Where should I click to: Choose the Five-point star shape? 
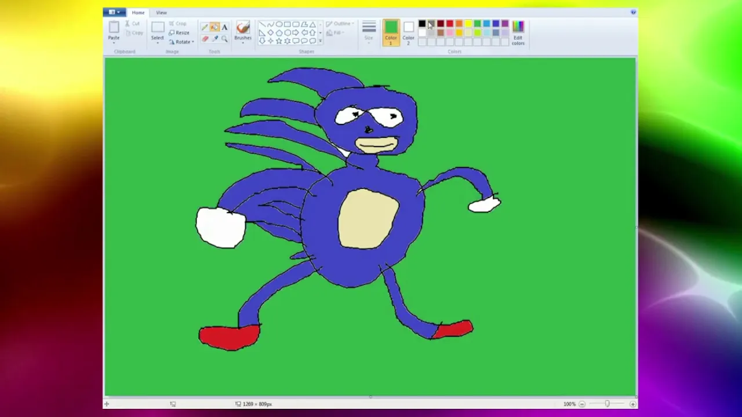tap(279, 41)
